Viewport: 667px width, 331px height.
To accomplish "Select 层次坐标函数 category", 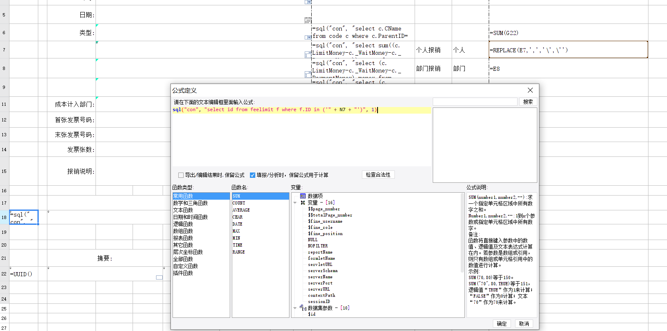I will pos(201,252).
